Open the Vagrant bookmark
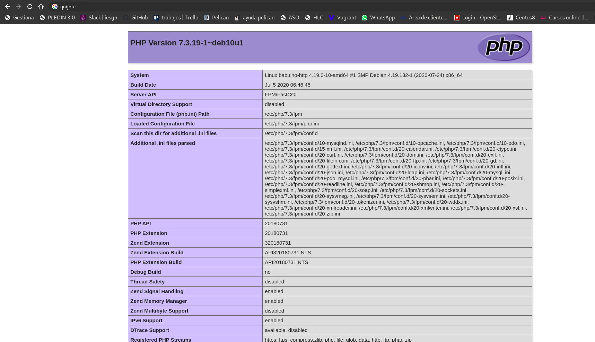The width and height of the screenshot is (595, 342). 342,18
